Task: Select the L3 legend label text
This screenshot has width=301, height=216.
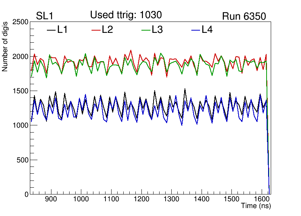Action: 157,30
